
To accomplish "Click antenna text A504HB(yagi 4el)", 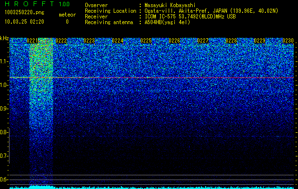I will pyautogui.click(x=167, y=22).
